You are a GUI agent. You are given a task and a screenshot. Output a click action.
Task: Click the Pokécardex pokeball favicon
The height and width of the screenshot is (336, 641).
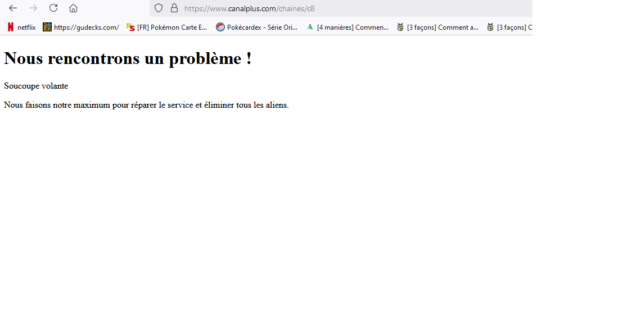pyautogui.click(x=220, y=27)
